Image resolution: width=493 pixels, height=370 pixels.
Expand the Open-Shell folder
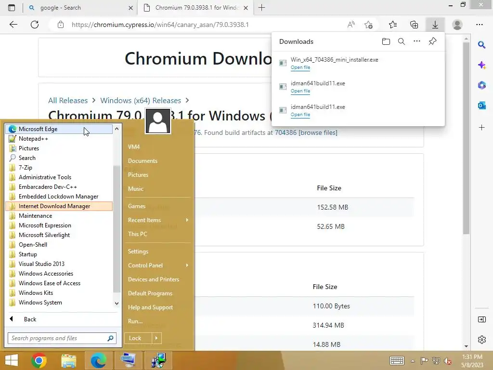click(x=59, y=245)
